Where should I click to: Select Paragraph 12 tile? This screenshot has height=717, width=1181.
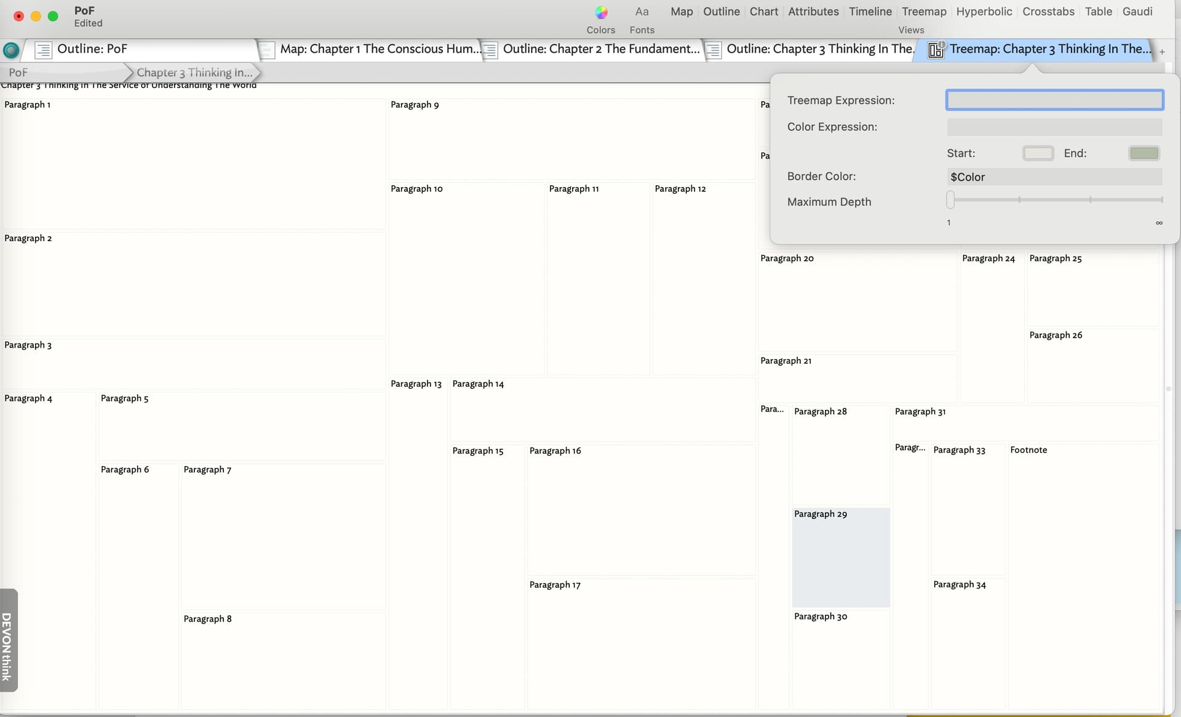[704, 279]
